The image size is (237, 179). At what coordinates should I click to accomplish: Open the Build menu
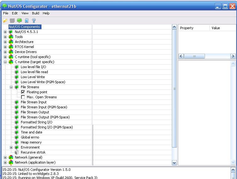point(36,13)
